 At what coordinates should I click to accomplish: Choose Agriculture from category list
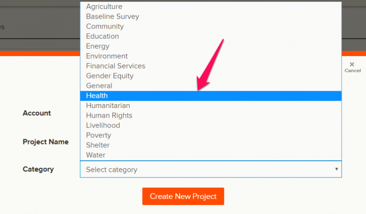click(104, 7)
